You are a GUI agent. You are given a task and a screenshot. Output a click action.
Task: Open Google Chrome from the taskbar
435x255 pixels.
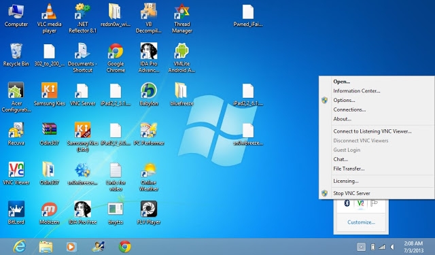pos(125,246)
